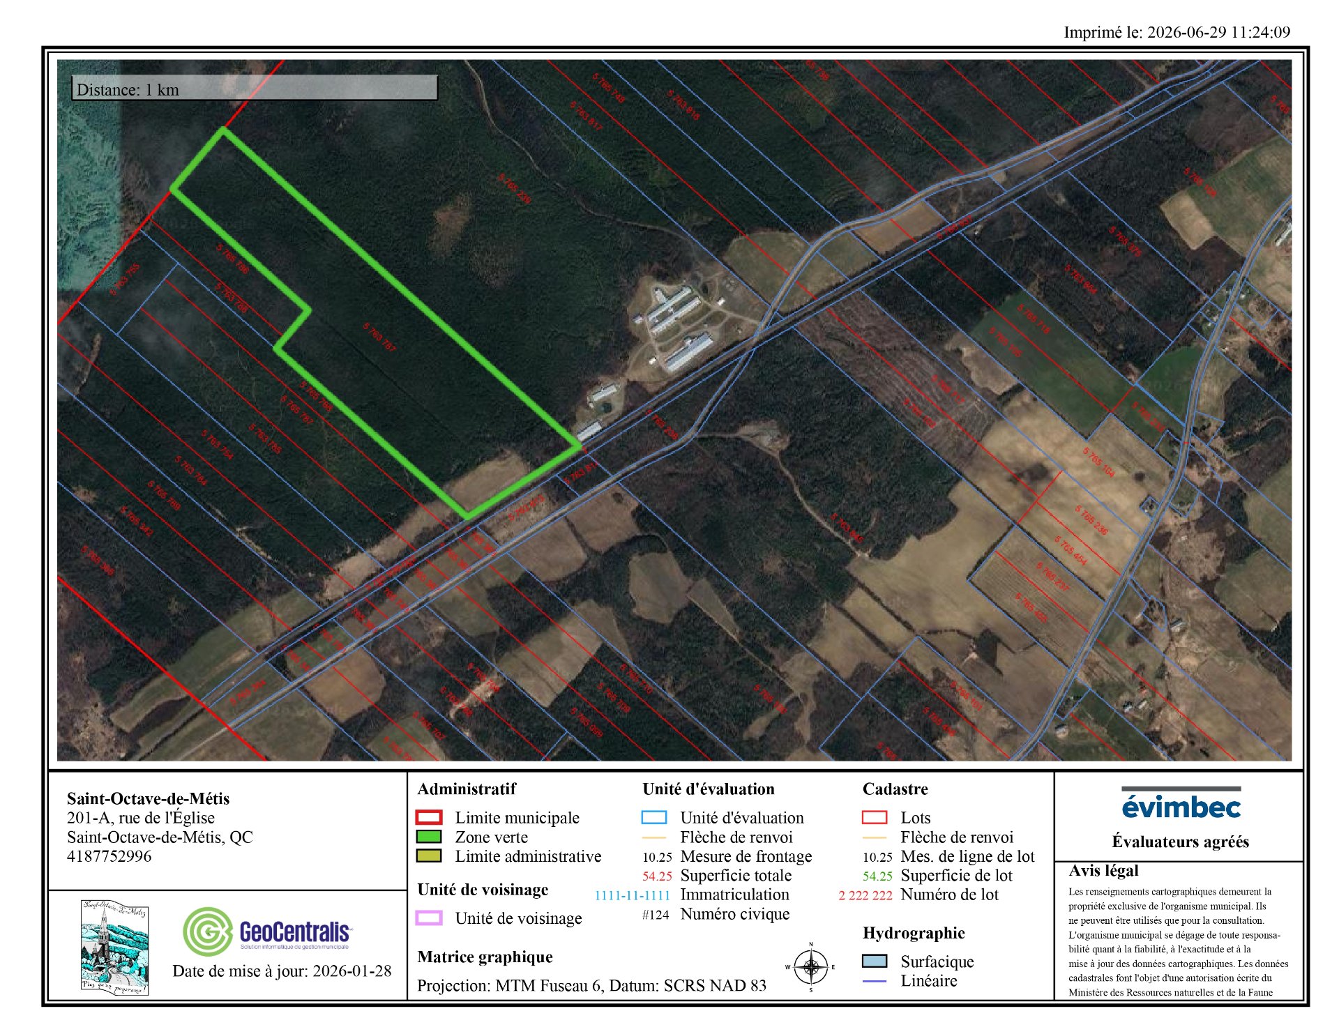
Task: Click the Saint-Octave-de-Métis bold title
Action: pos(148,798)
